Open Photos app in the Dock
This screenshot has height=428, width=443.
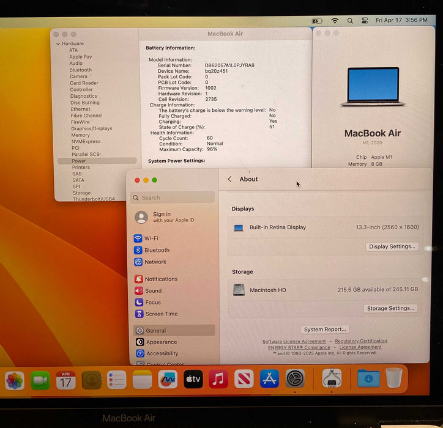click(15, 380)
